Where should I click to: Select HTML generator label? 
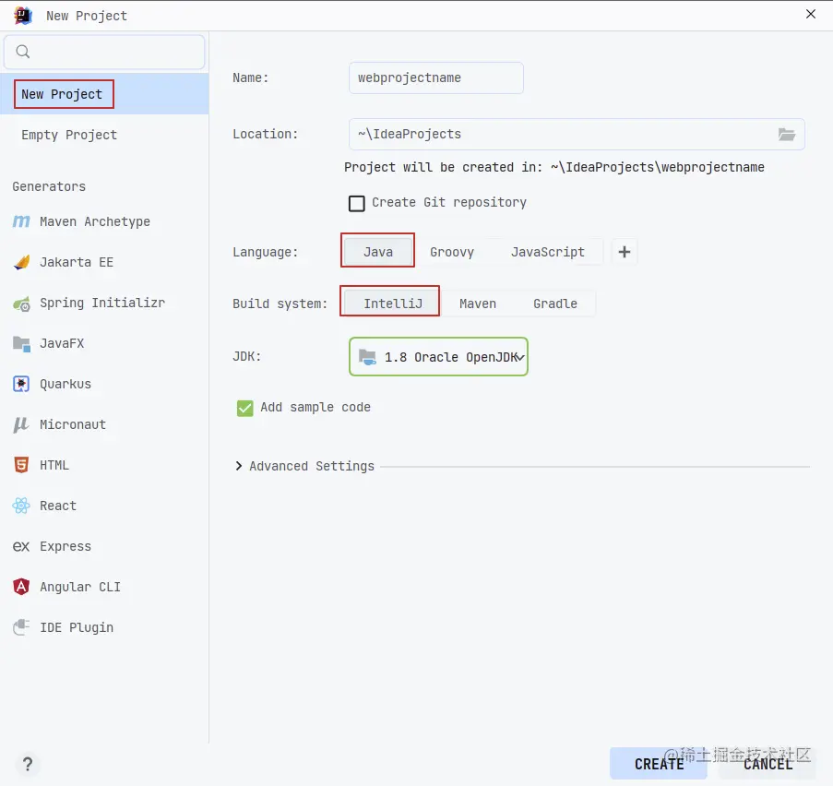(54, 465)
